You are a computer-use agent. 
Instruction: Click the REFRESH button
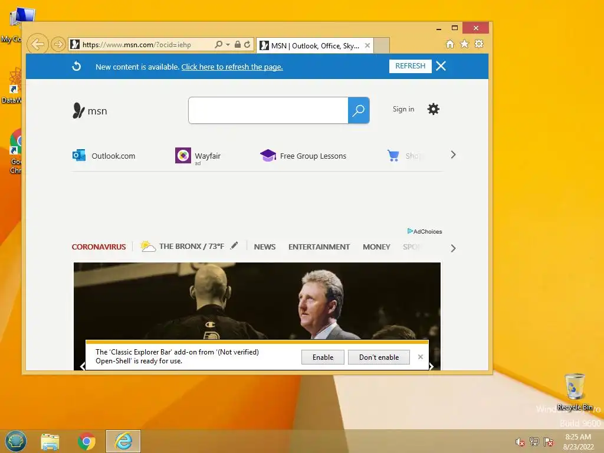pos(411,66)
